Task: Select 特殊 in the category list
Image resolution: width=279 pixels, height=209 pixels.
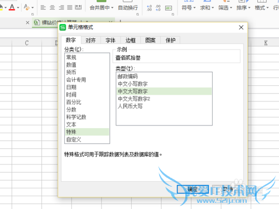Action: click(x=87, y=132)
